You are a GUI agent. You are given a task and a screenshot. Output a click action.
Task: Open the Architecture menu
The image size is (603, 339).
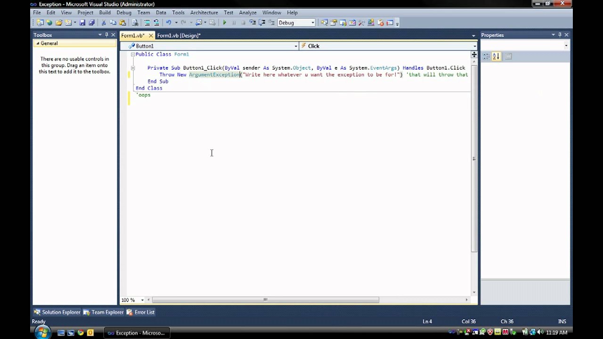[x=204, y=13]
